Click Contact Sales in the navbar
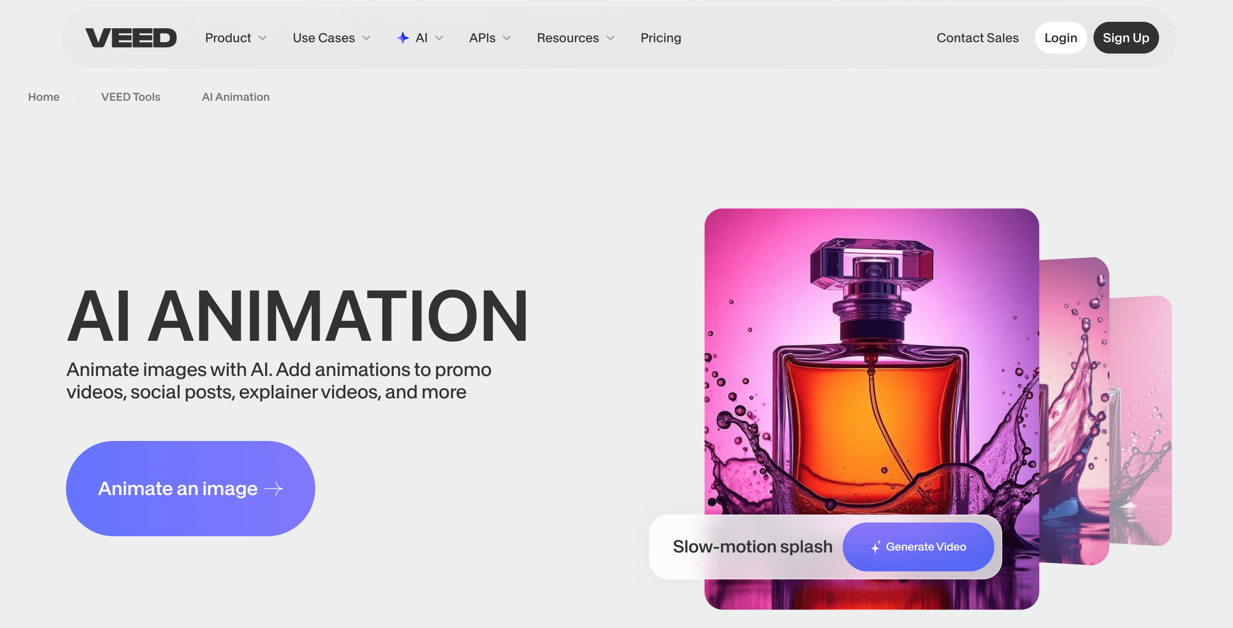 click(x=977, y=38)
